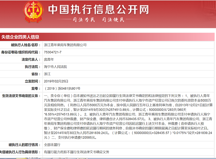Select the company name 浙江青年乘用车集团有限公司
Screen dimensions: 216x159
(65, 45)
